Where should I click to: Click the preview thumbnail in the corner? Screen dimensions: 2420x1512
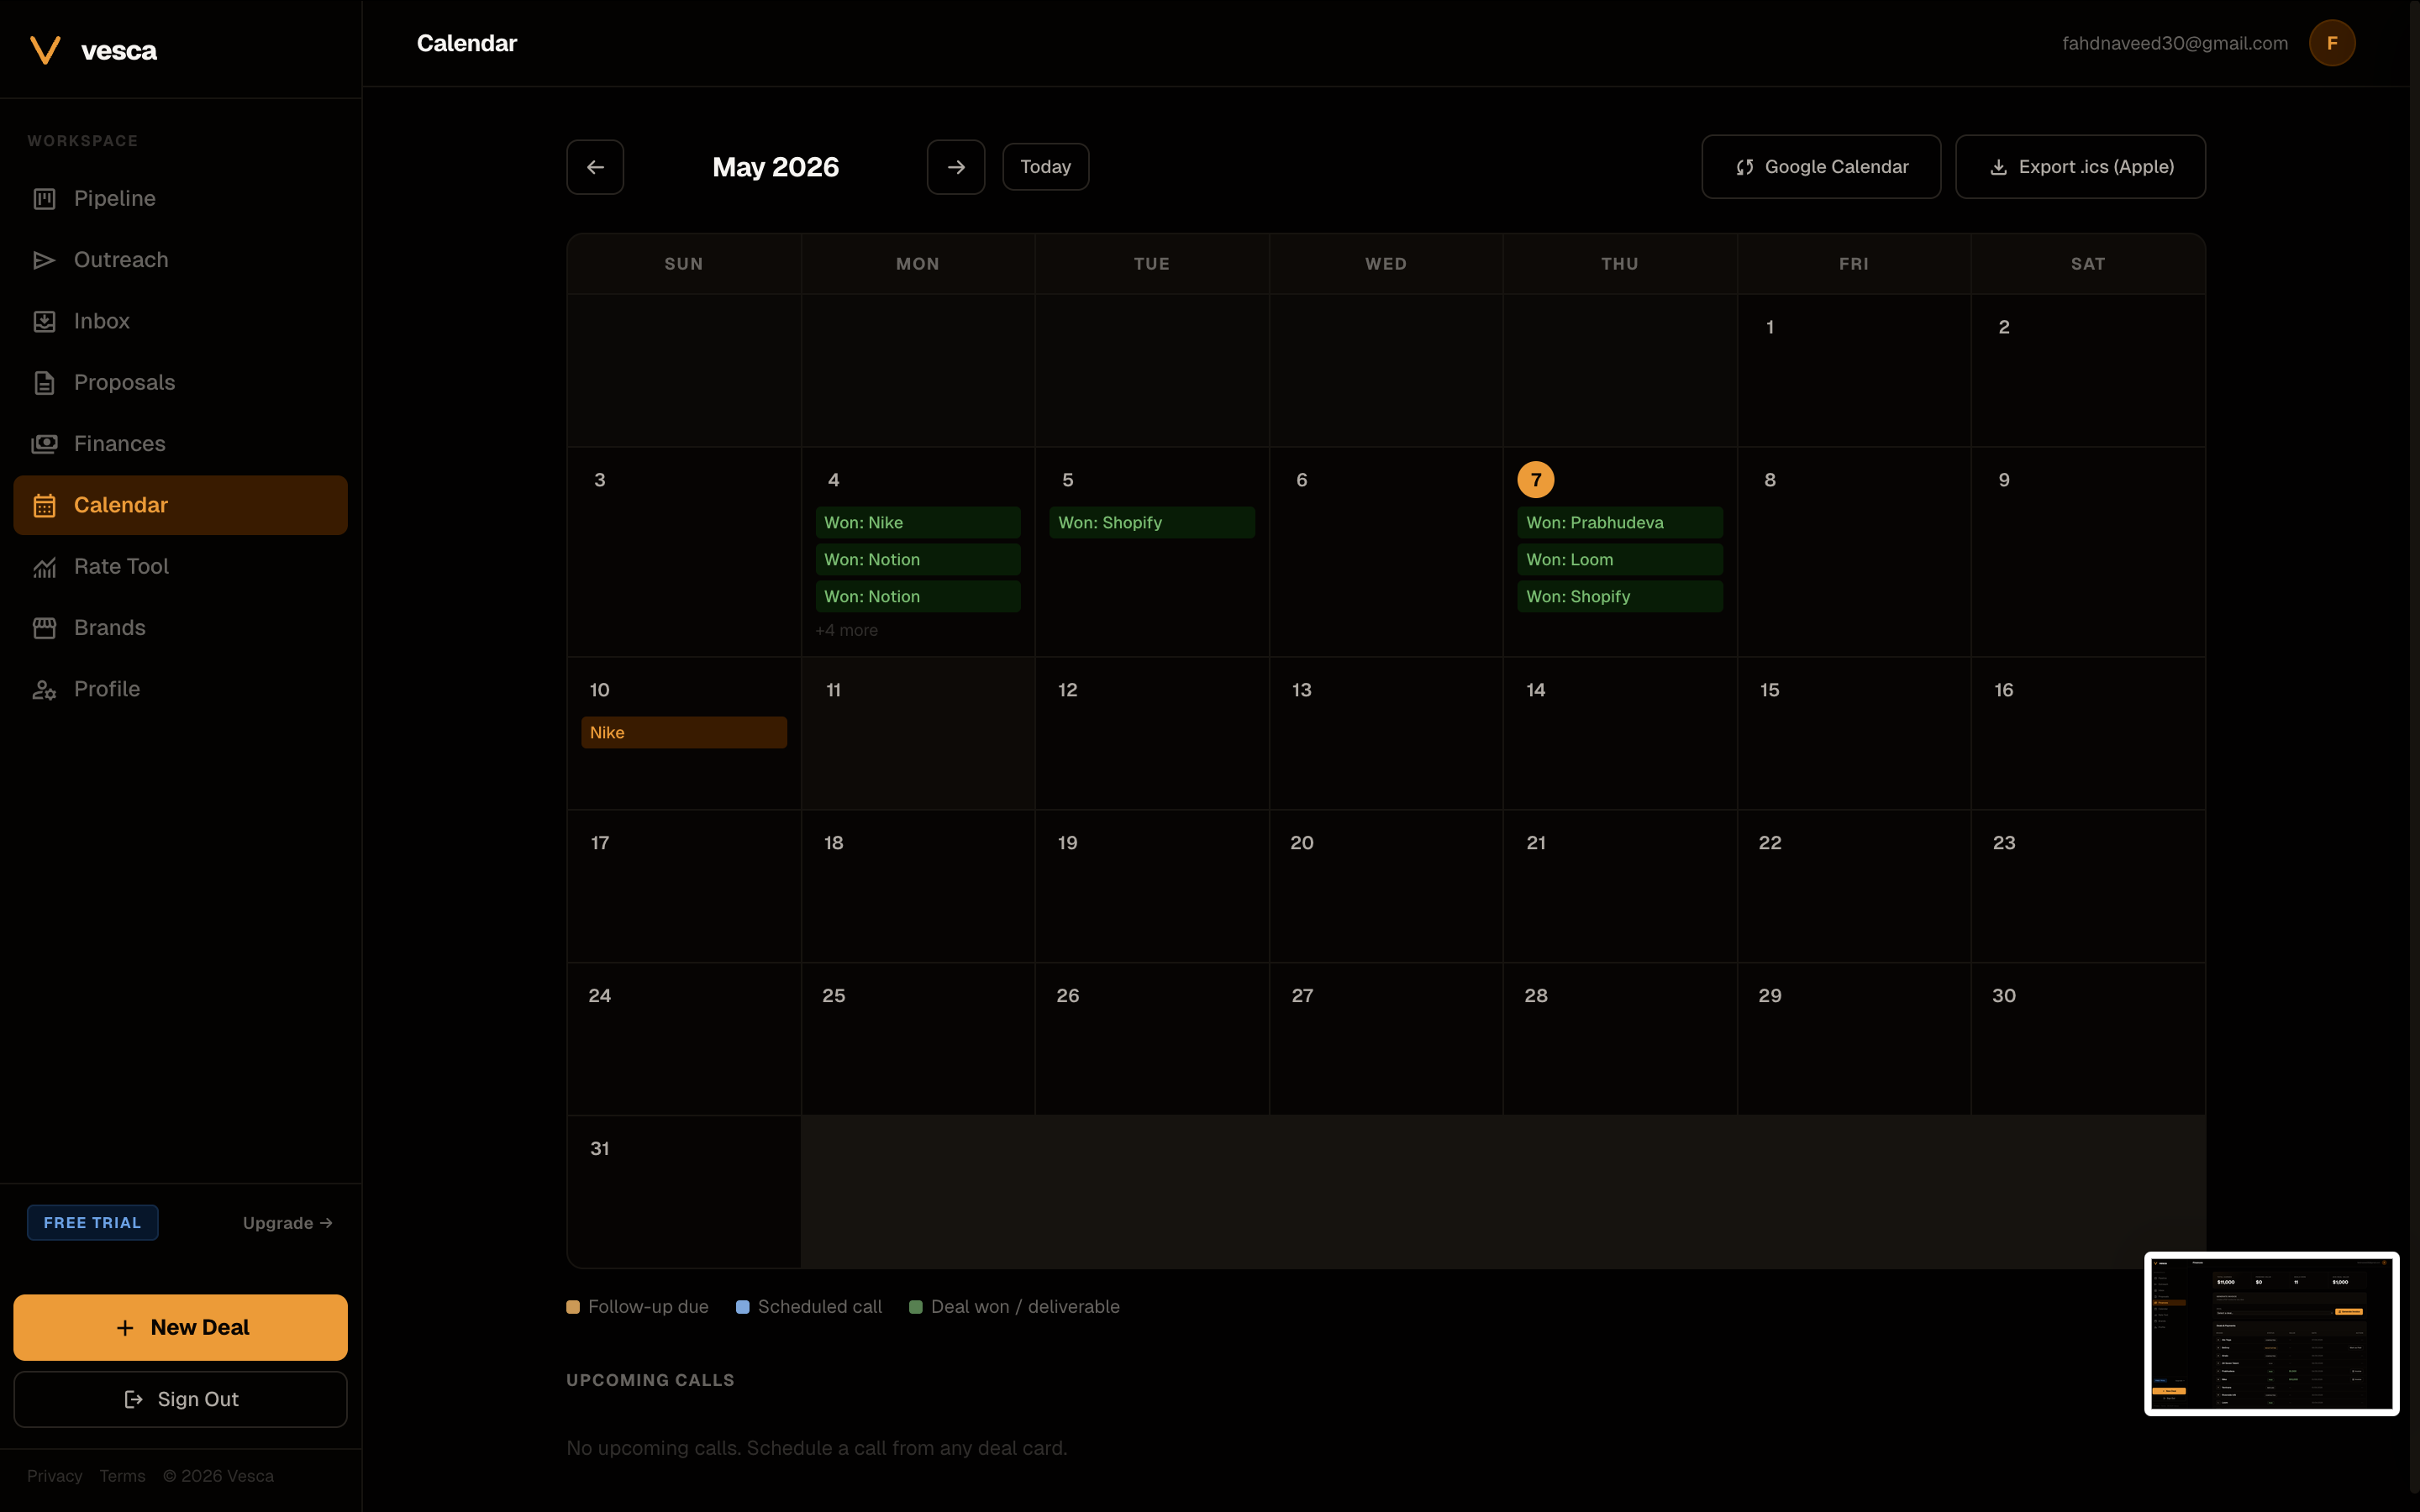2271,1334
